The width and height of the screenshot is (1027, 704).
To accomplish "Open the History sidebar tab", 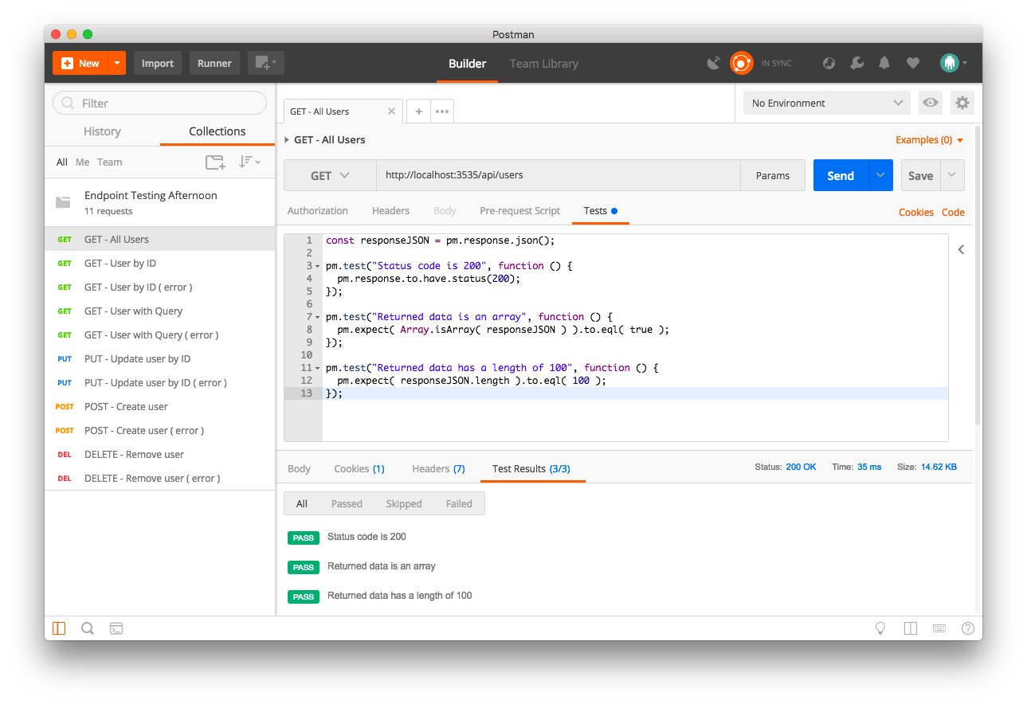I will [102, 131].
